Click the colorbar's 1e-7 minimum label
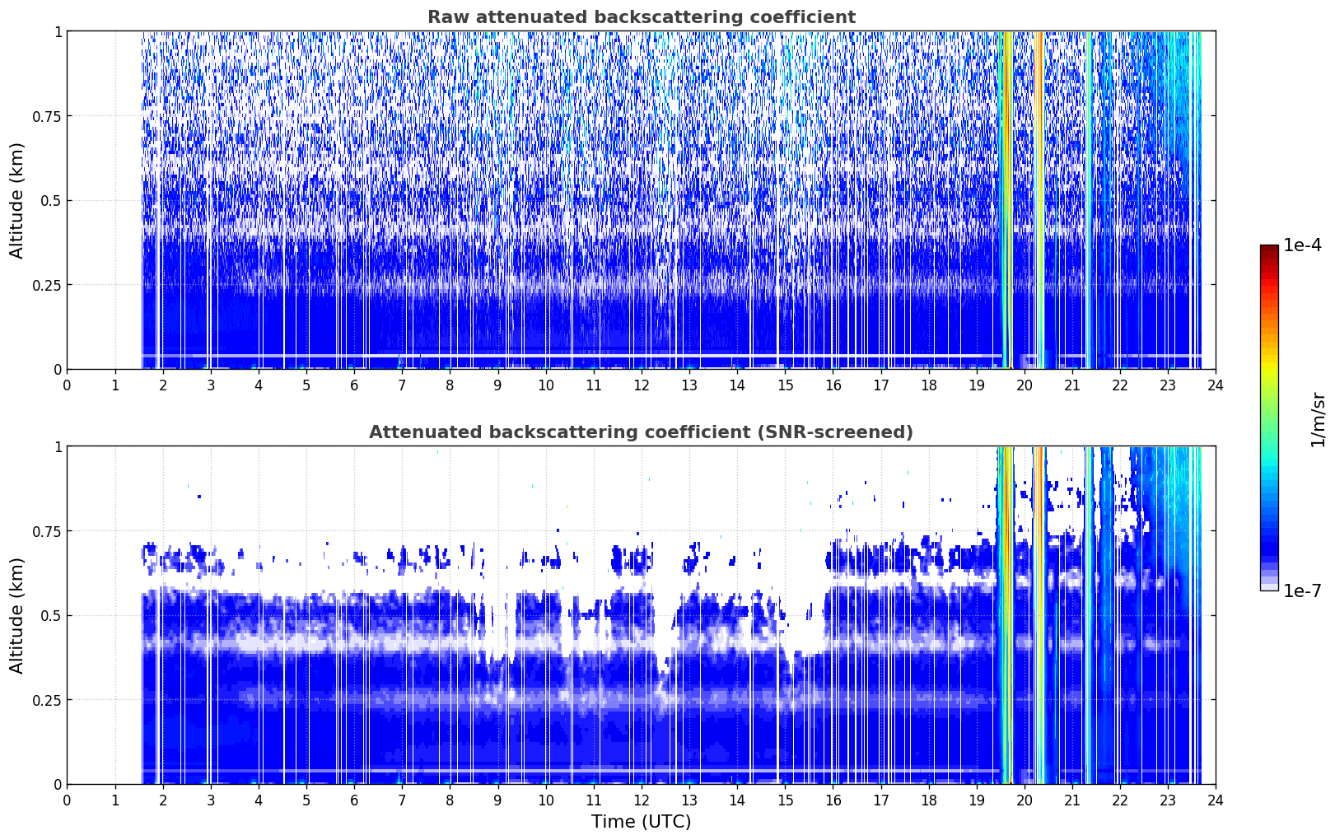 coord(1302,590)
